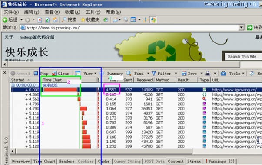Click the 转到 go button

pos(254,27)
